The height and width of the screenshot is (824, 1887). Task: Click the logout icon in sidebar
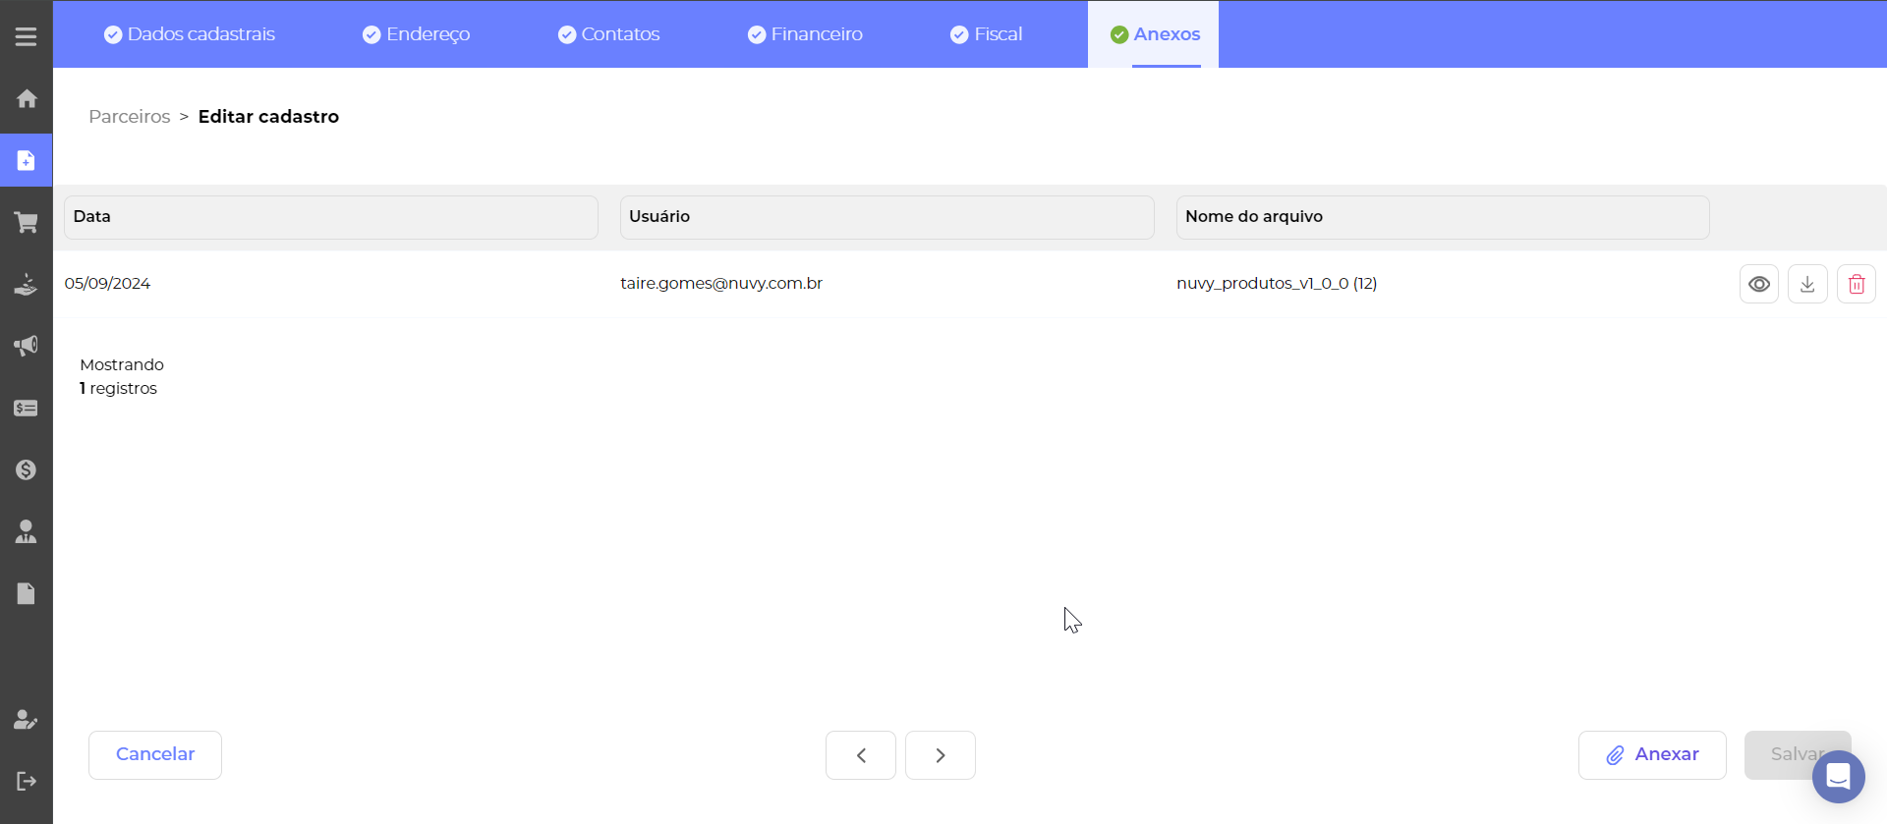point(27,781)
